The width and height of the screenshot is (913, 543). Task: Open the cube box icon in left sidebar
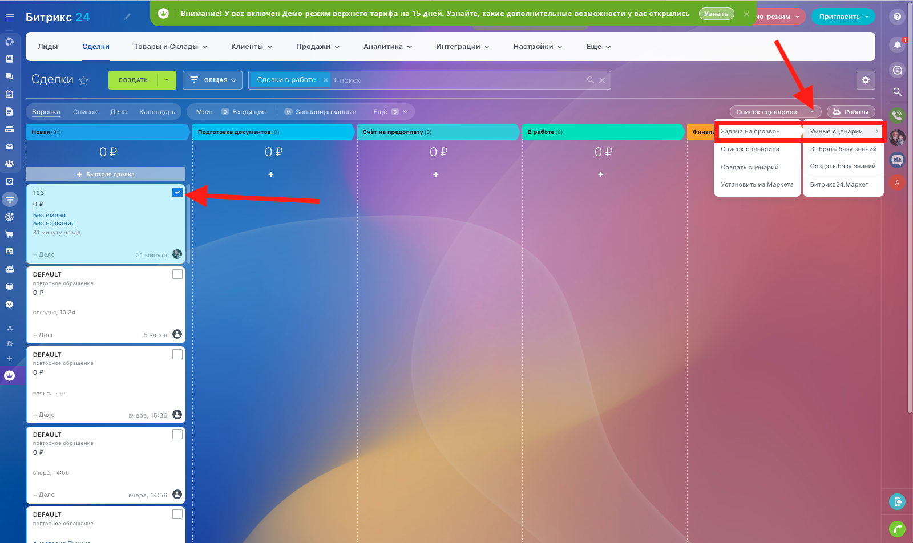9,286
